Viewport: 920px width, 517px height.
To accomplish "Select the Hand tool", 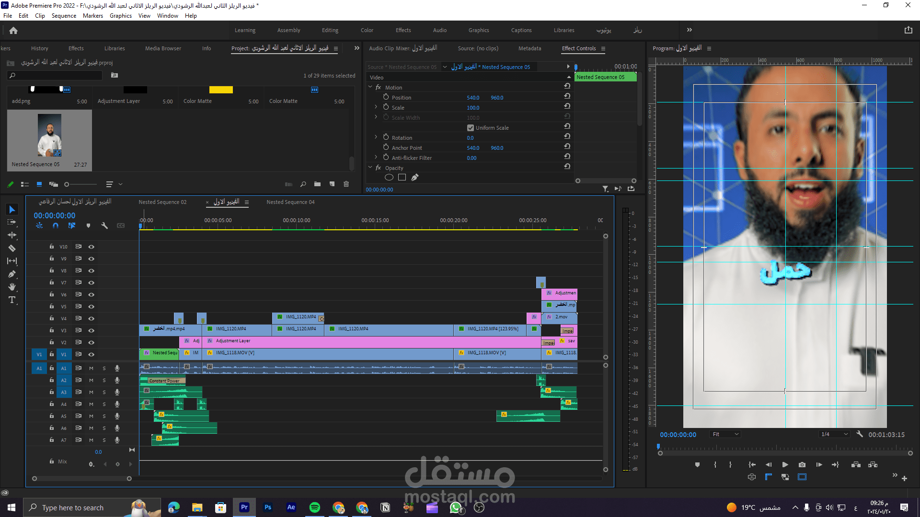I will click(12, 287).
